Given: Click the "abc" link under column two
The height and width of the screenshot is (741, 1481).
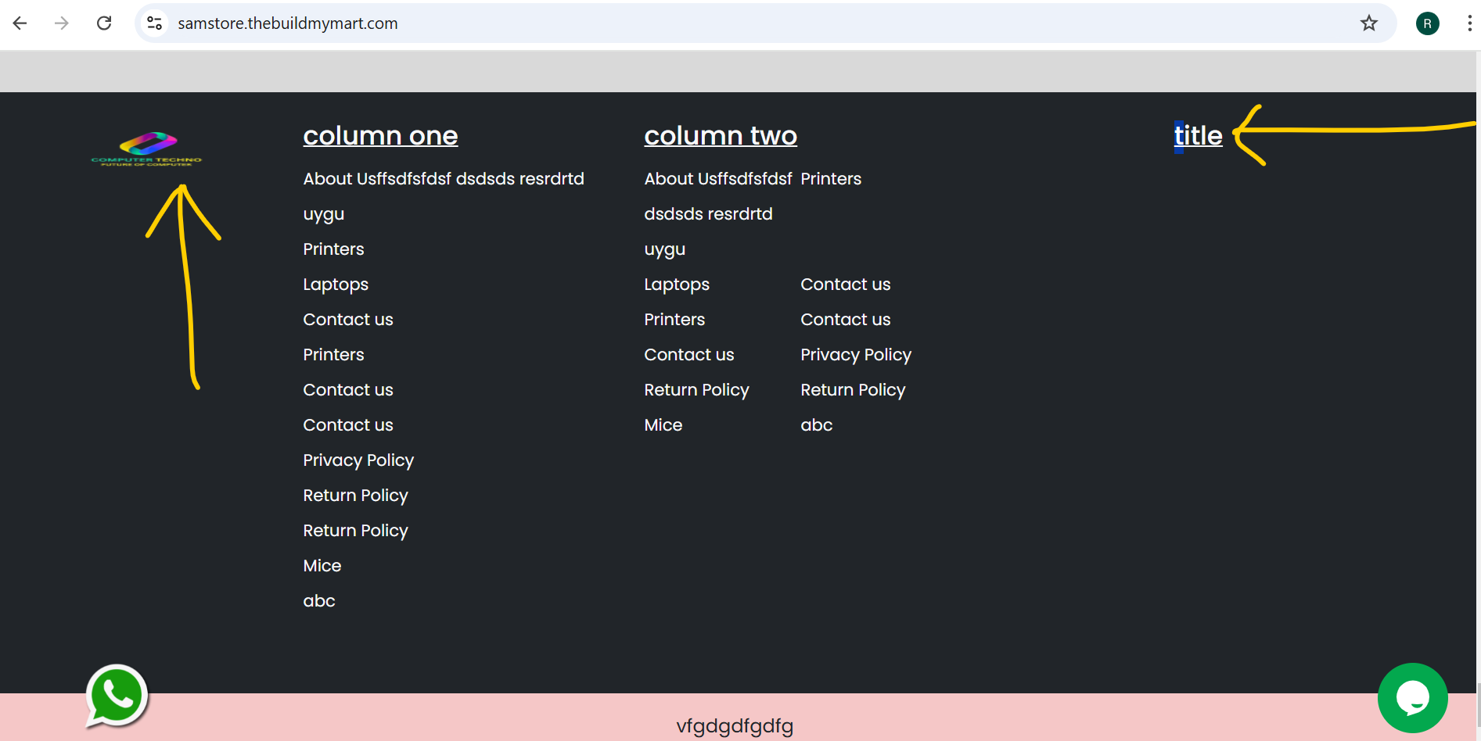Looking at the screenshot, I should pyautogui.click(x=817, y=425).
